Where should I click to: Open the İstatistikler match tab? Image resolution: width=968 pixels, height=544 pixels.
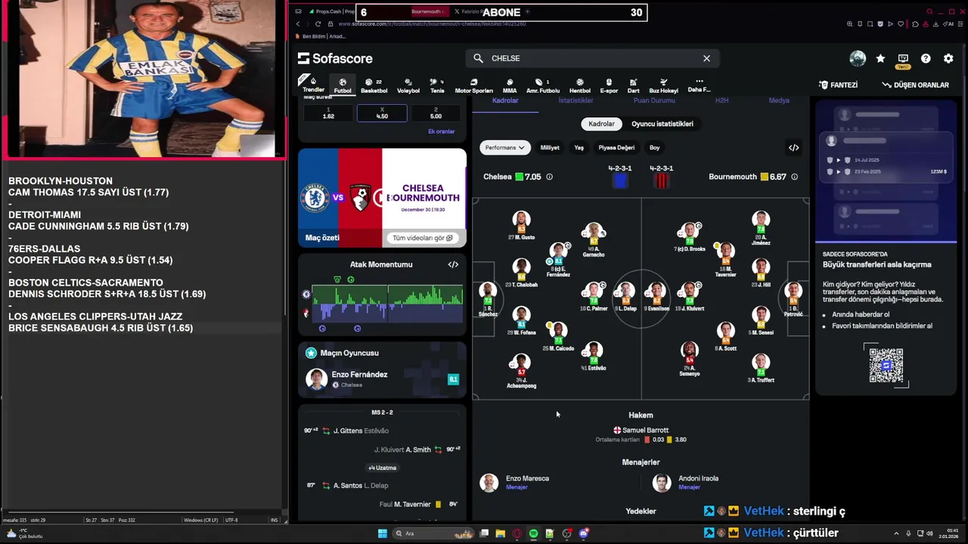point(576,100)
